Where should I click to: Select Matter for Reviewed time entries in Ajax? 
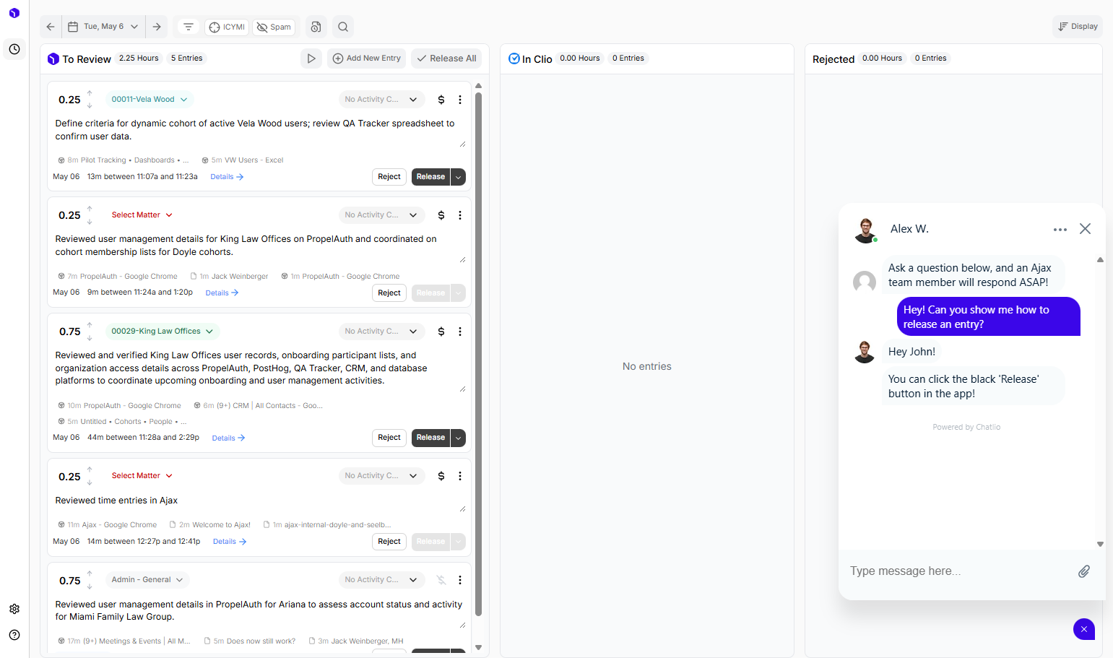pos(142,476)
